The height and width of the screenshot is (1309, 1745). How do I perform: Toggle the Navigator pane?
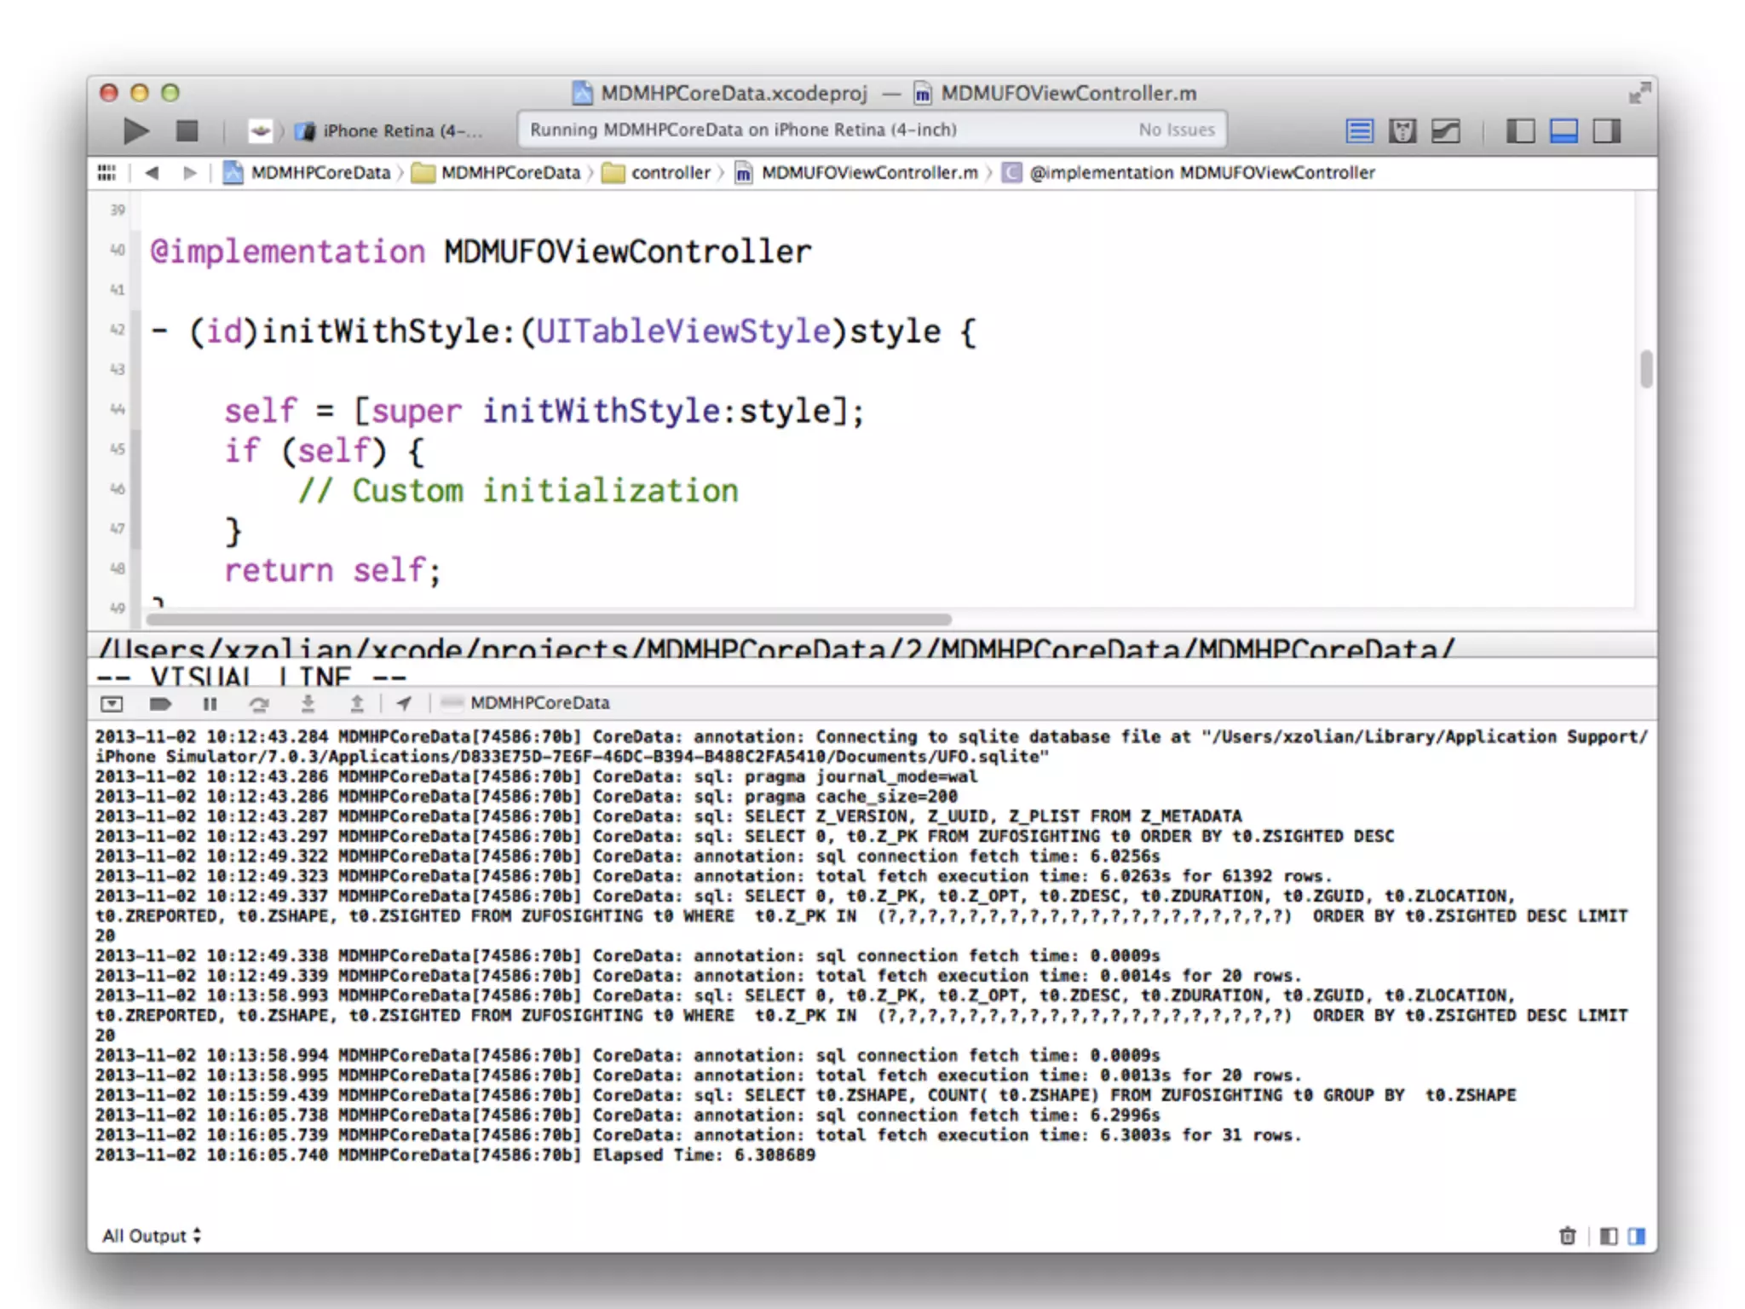pos(1520,130)
